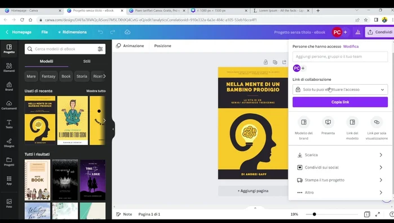Expand the Scarica download option
394x223 pixels.
pos(340,155)
